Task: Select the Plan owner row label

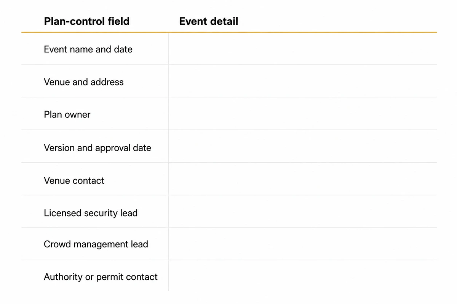Action: [67, 115]
